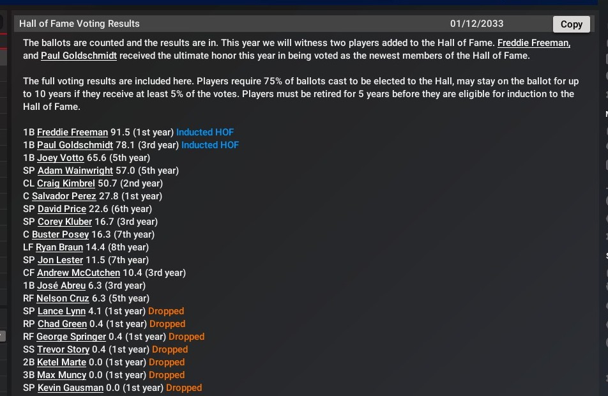
Task: Open Craig Kimbrel's player page
Action: (66, 183)
